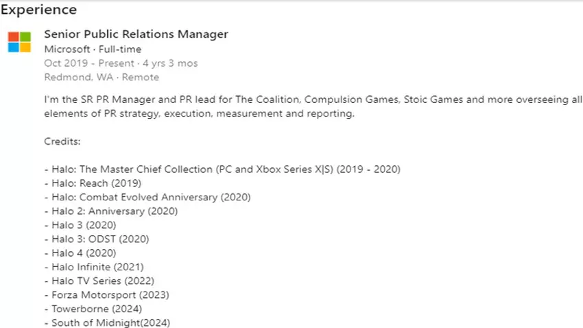Click the Microsoft logo icon
583x328 pixels.
(19, 41)
